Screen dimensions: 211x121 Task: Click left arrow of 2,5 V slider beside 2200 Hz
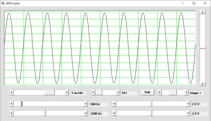tap(114, 113)
